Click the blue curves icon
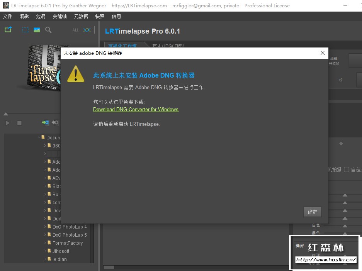The image size is (362, 271). click(87, 30)
